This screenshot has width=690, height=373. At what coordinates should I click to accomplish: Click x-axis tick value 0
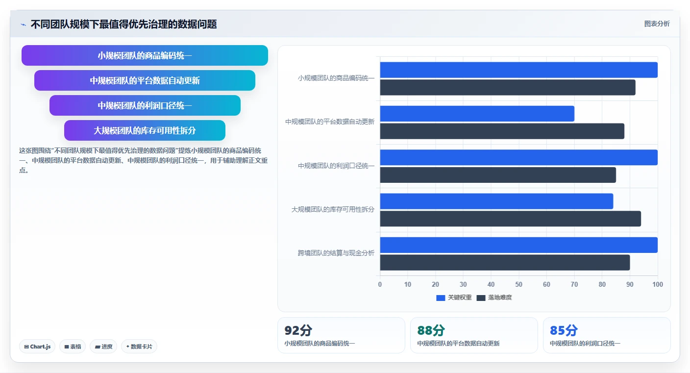pos(380,284)
